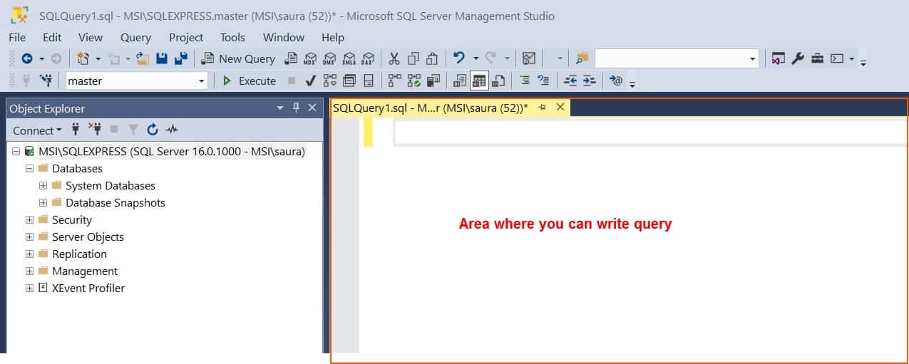Viewport: 909px width, 364px height.
Task: Expand the Management node
Action: click(29, 271)
